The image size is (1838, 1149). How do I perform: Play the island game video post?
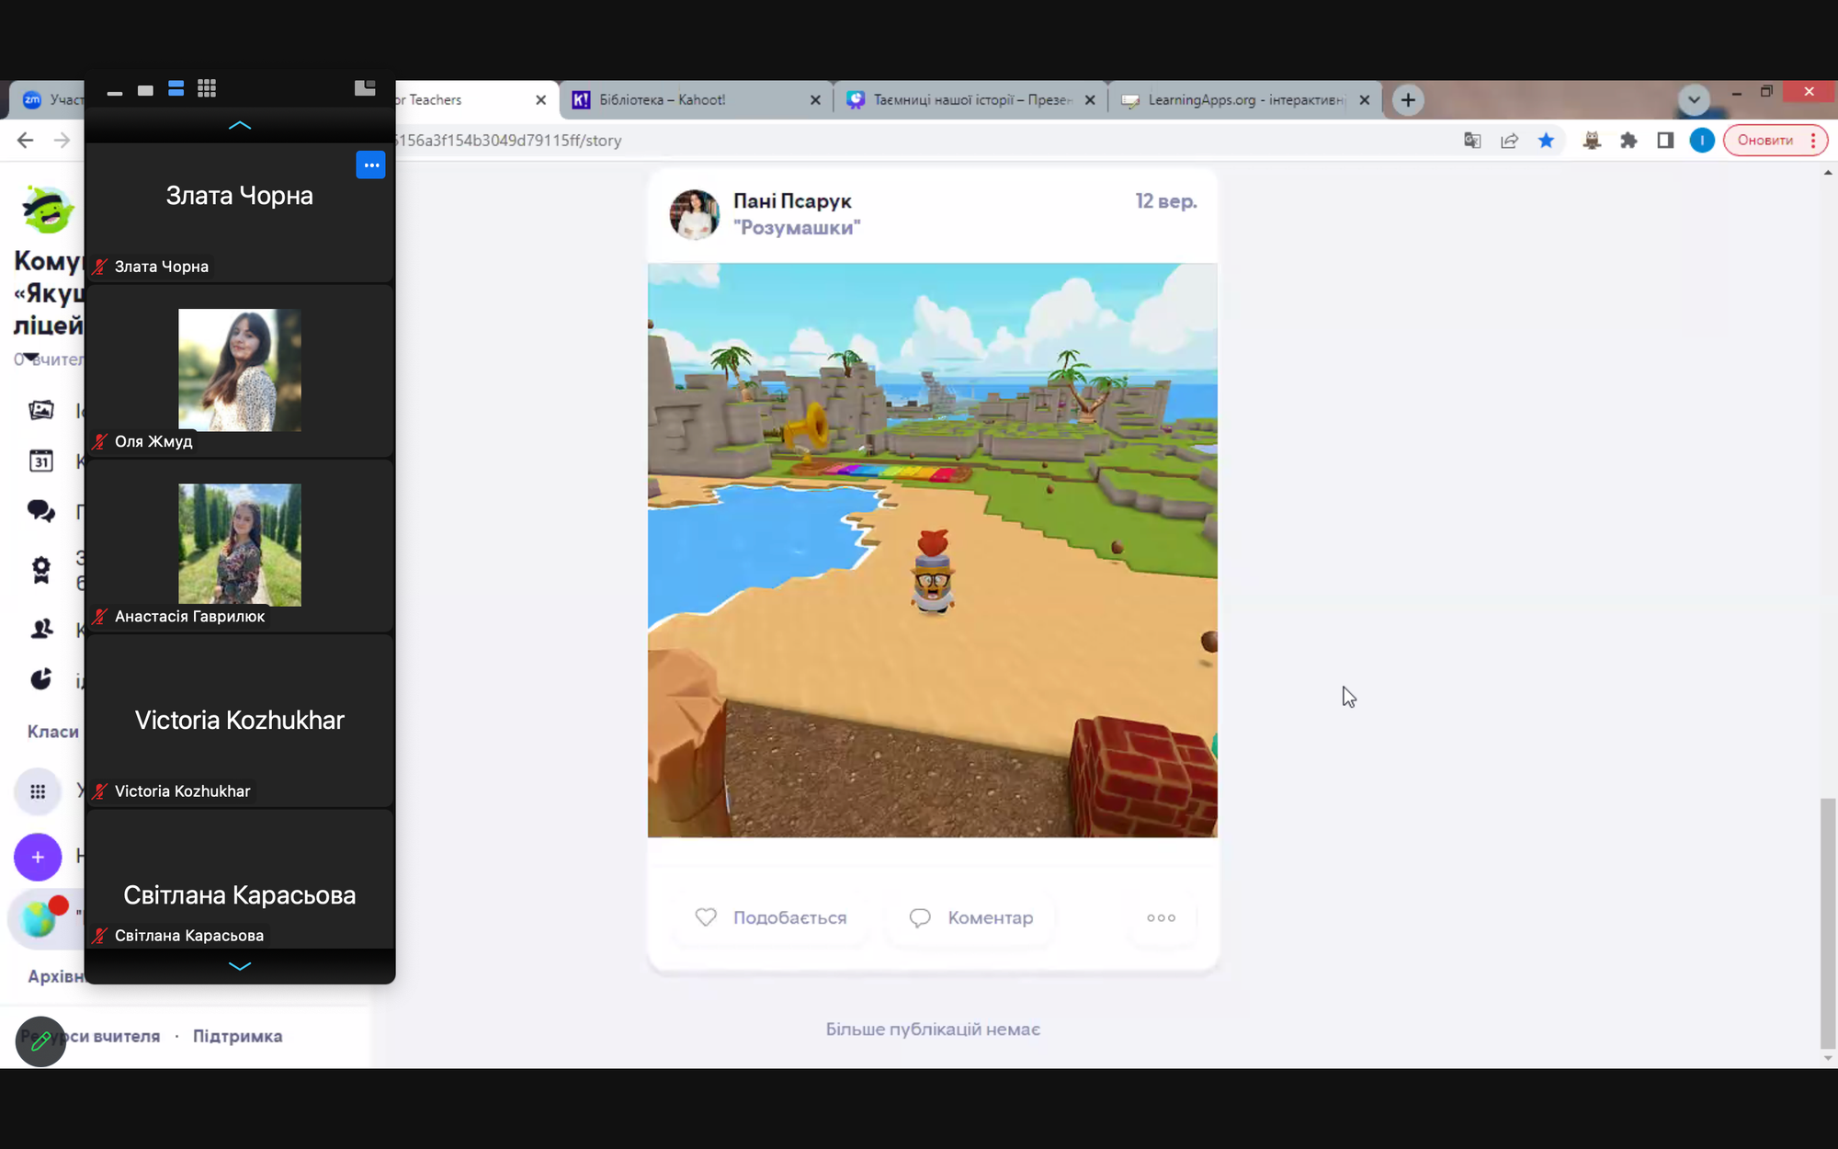[933, 551]
